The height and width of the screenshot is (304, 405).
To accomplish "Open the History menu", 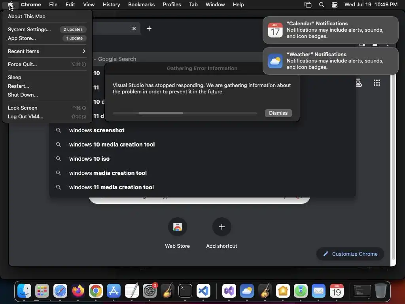I will (x=111, y=4).
